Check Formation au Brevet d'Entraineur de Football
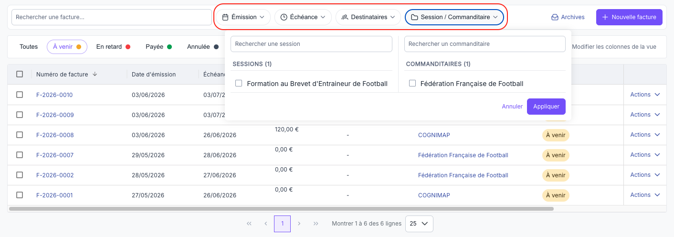 click(x=239, y=84)
